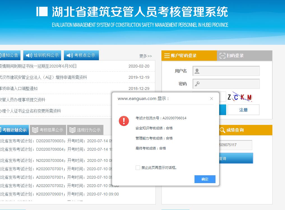Switch to 扫码登录 QR login tab

(x=244, y=56)
